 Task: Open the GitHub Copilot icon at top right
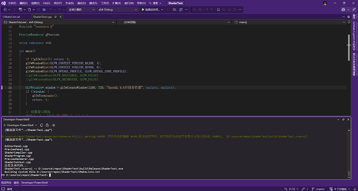[343, 9]
